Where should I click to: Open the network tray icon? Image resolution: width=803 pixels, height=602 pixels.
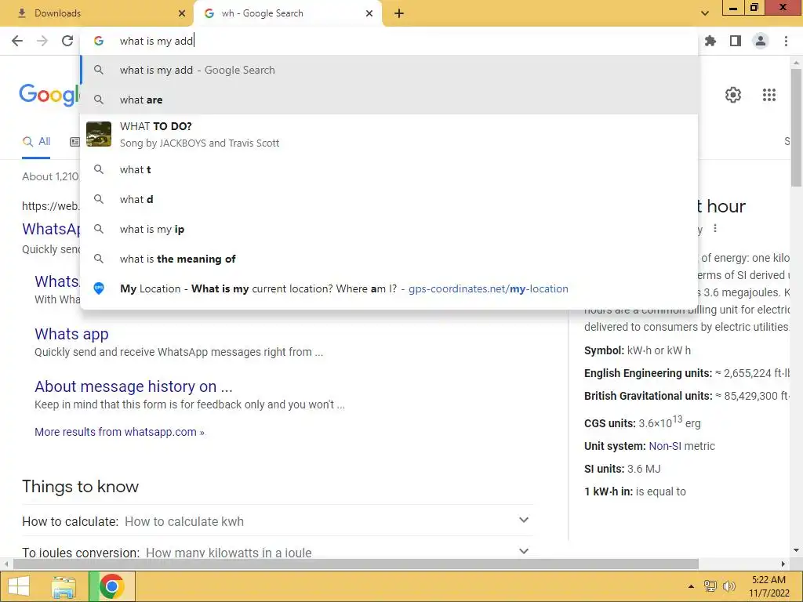click(x=710, y=586)
